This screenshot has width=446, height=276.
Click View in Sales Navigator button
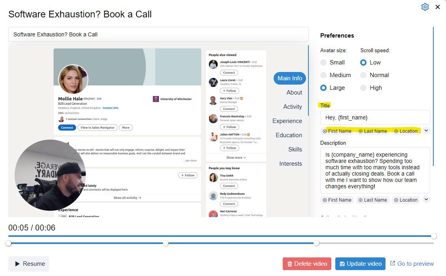[x=97, y=127]
